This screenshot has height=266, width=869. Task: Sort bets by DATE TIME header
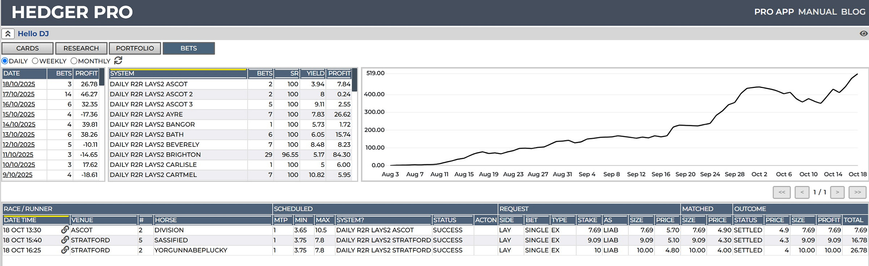pos(36,220)
